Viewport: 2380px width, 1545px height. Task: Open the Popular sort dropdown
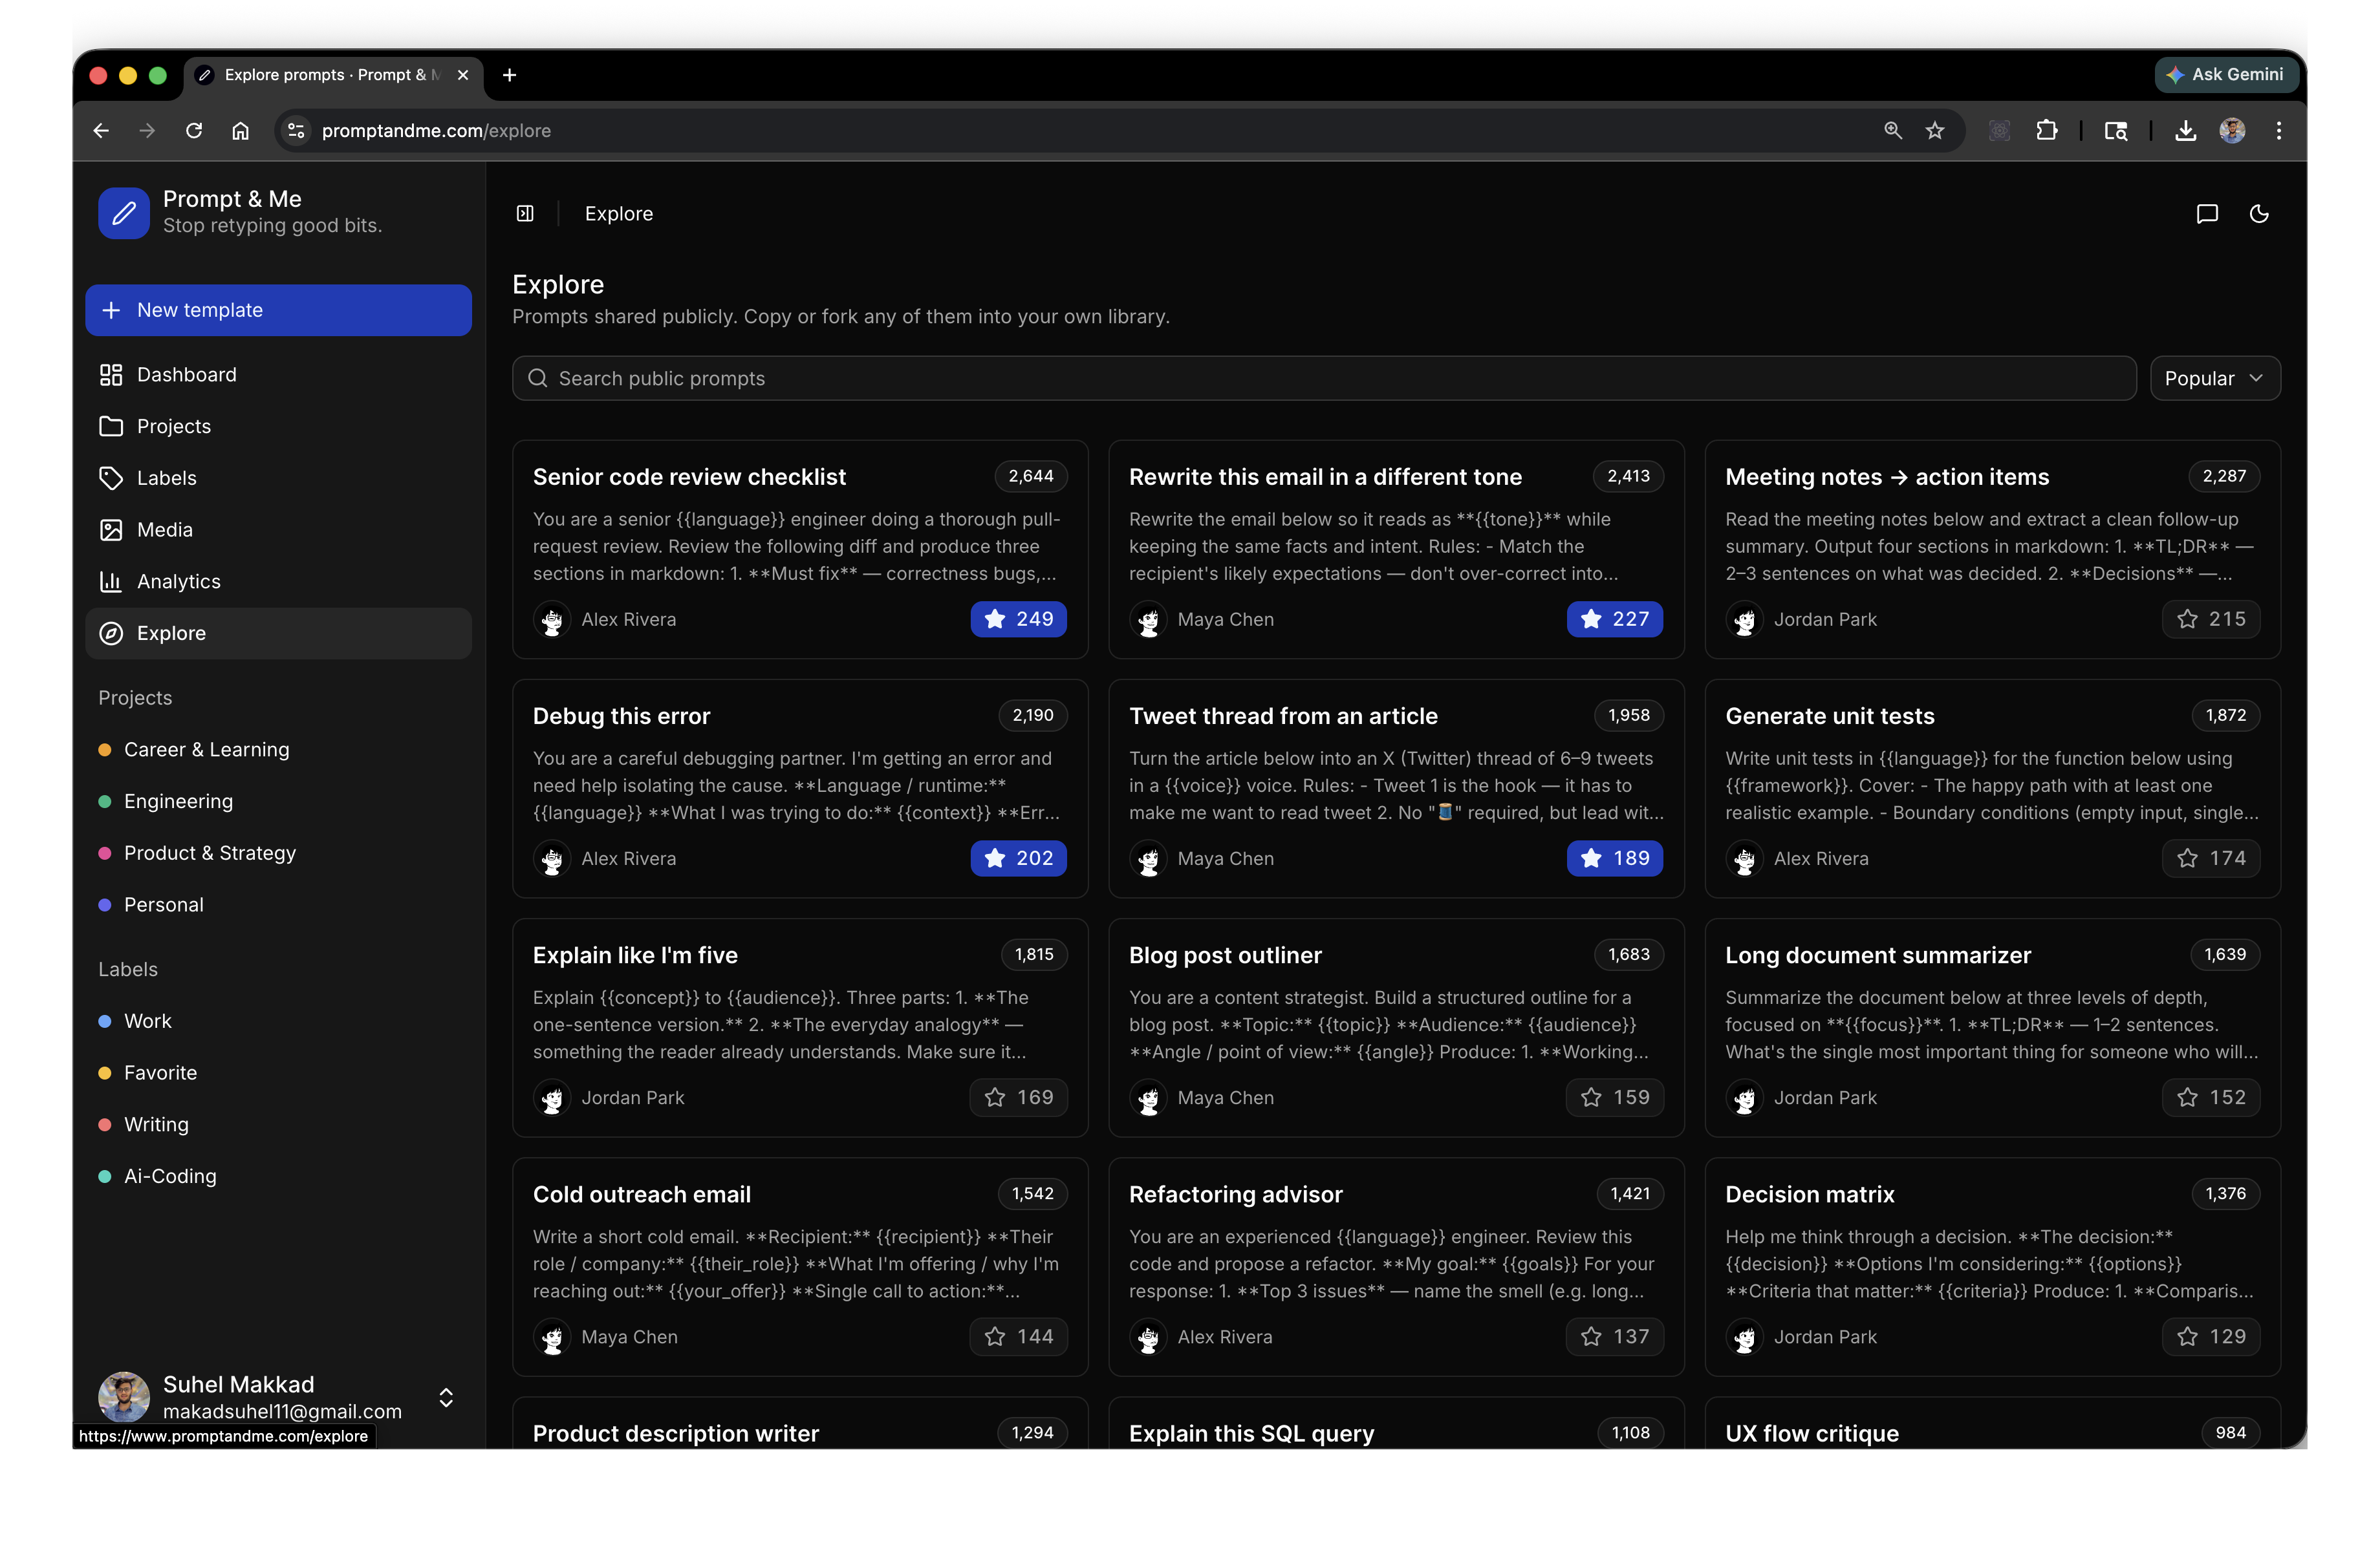[x=2214, y=379]
